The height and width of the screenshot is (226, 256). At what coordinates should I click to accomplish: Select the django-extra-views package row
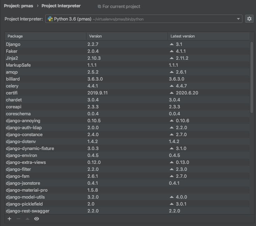pos(127,162)
